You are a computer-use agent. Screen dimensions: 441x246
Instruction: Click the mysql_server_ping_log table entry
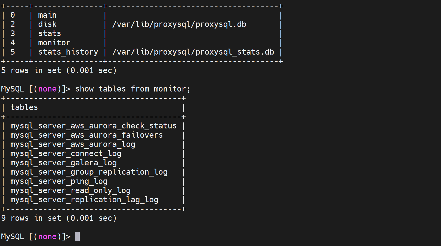[x=59, y=181]
